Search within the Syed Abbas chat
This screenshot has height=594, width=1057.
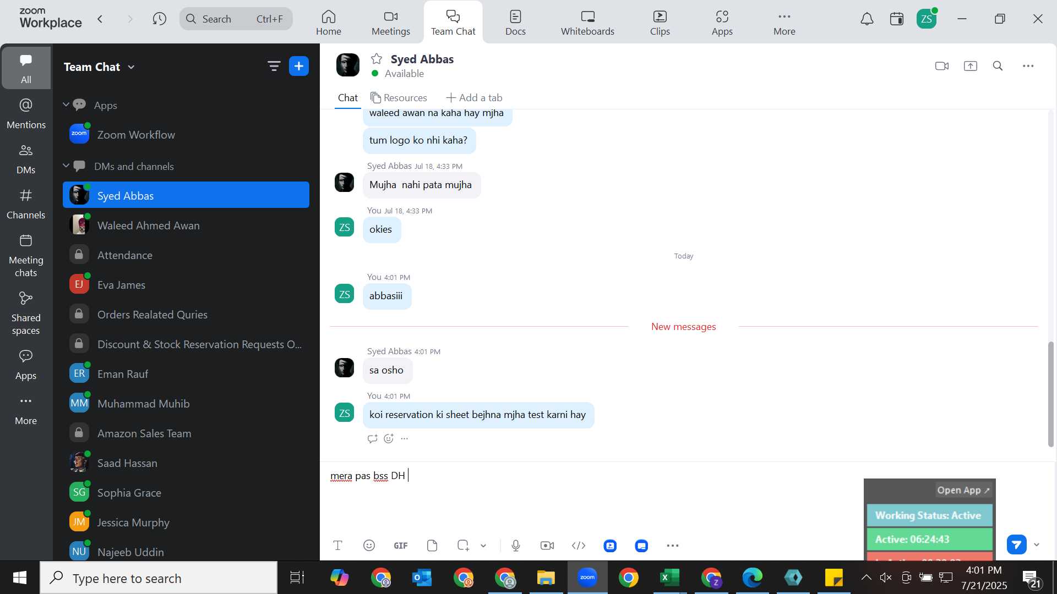(x=998, y=66)
